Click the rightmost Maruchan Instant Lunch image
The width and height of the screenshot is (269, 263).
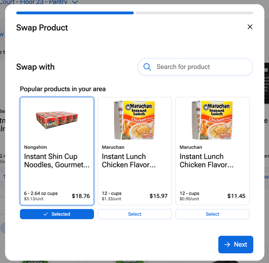[x=212, y=120]
